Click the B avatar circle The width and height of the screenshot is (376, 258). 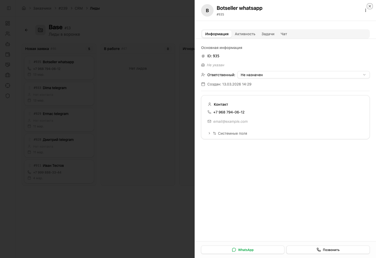tap(207, 11)
